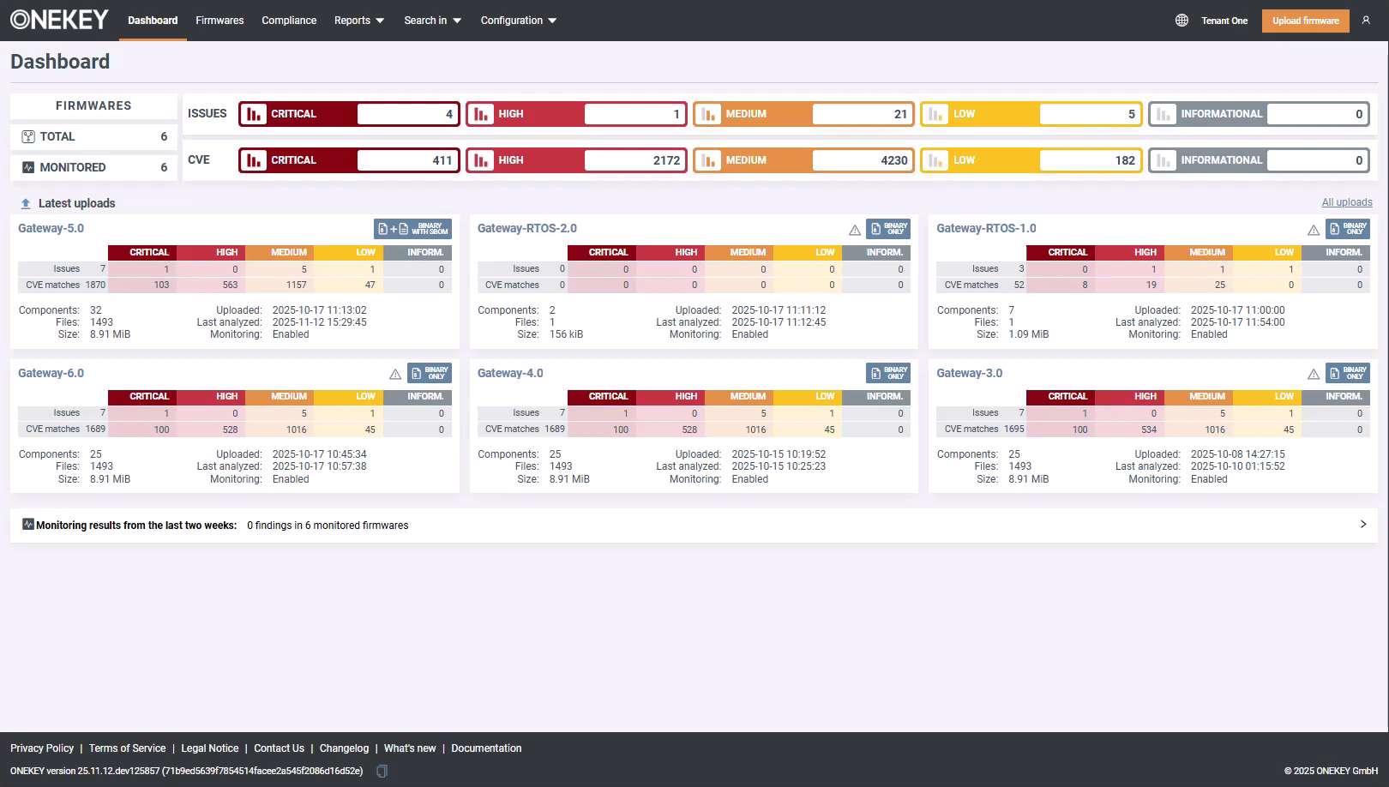Viewport: 1389px width, 787px height.
Task: Click Gateway-5.0 Binary with SBOM badge
Action: [x=412, y=229]
